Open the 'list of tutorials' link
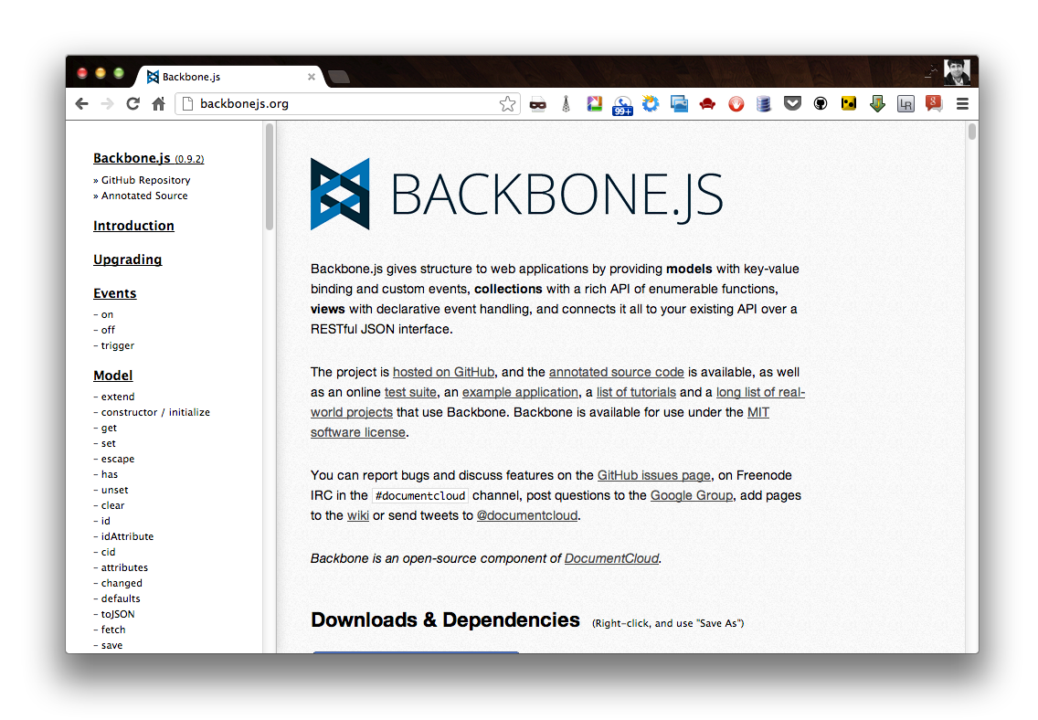 (x=636, y=392)
